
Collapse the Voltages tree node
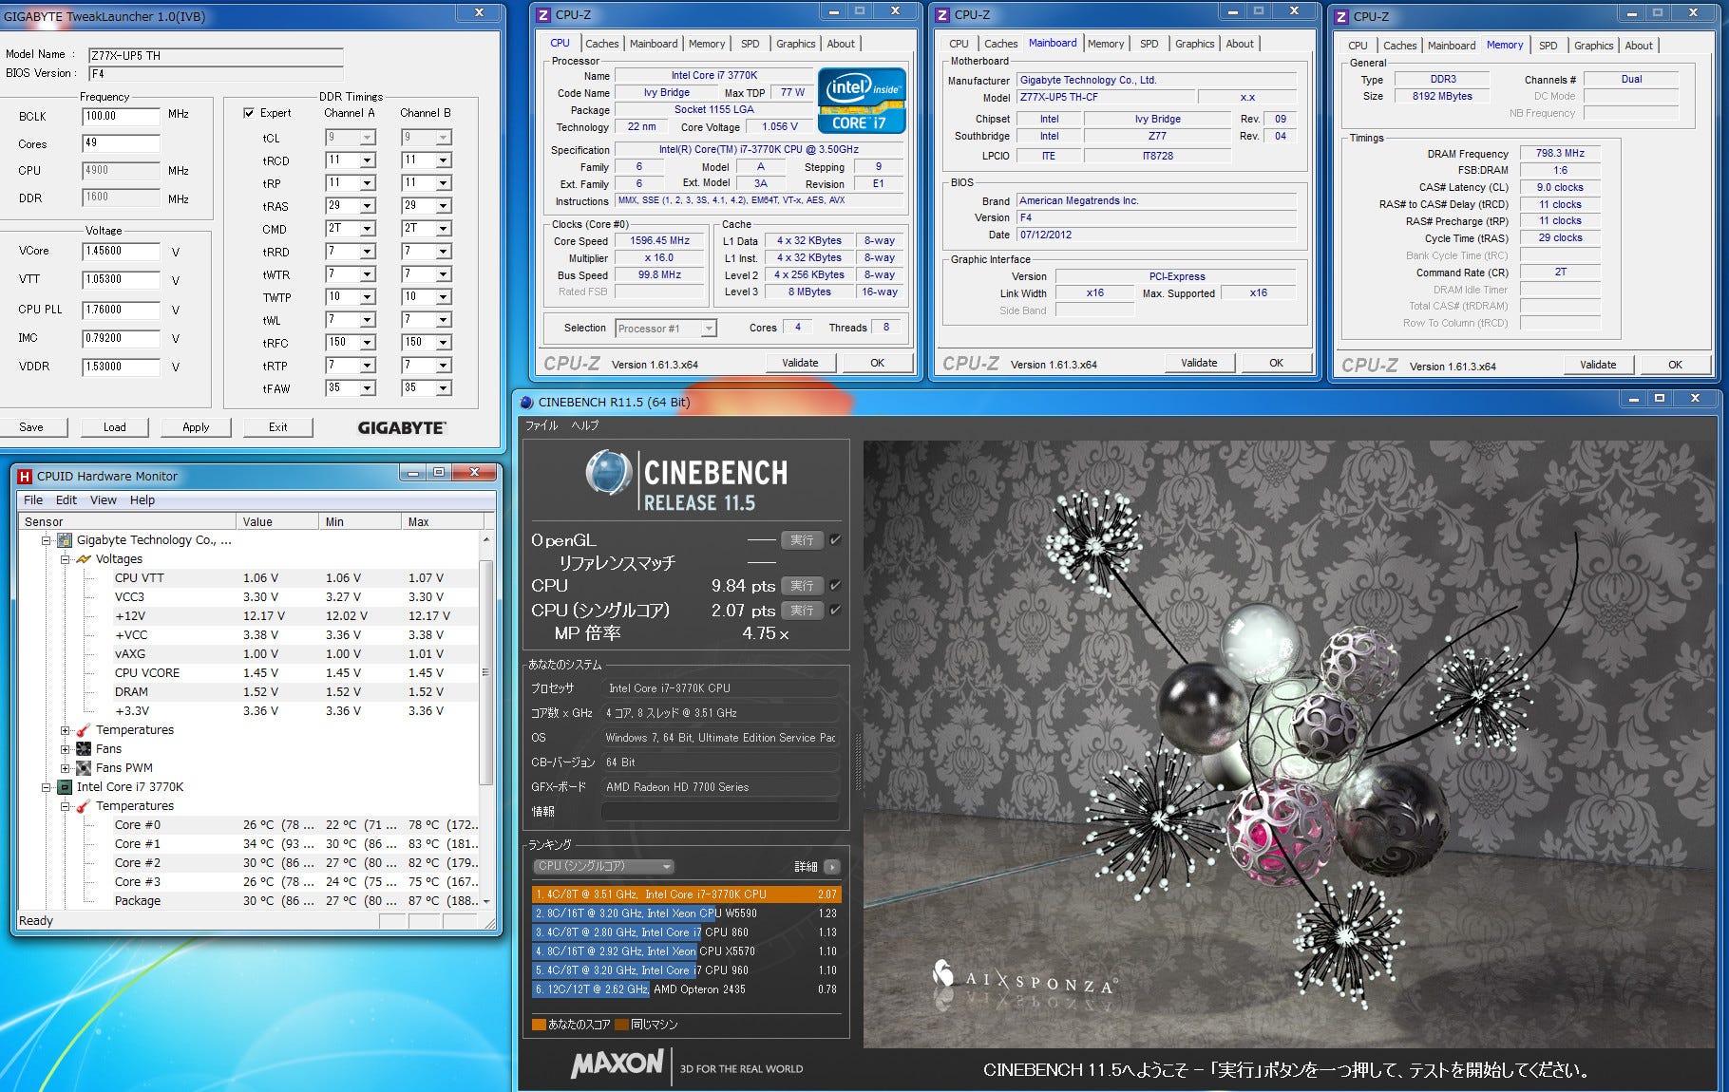tap(65, 559)
